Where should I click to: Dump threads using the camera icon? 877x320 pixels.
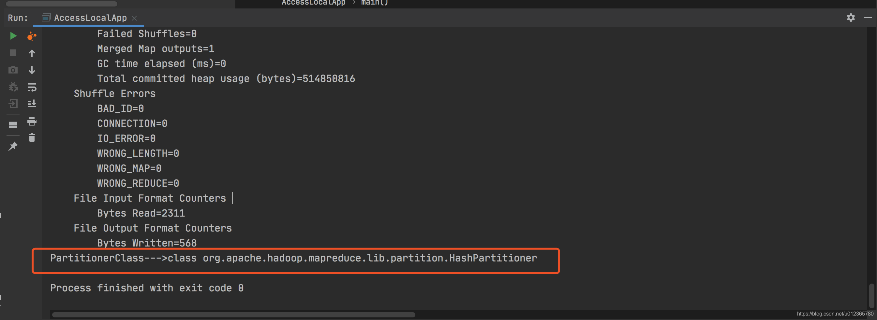13,70
